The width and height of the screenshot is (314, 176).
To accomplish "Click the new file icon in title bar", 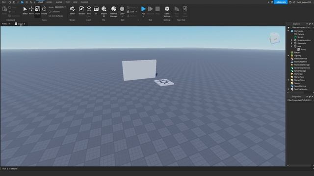I will tap(10, 2).
